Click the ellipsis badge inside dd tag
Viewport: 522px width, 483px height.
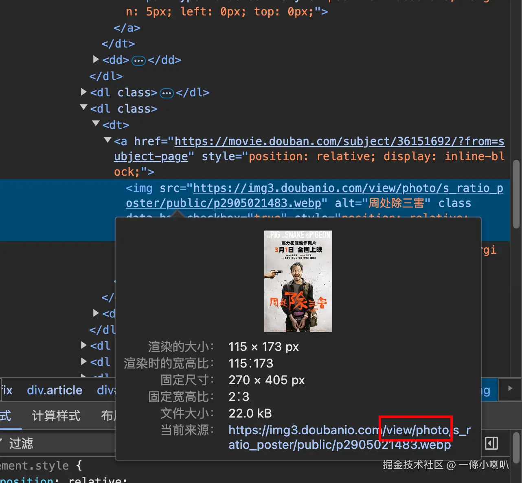point(139,61)
